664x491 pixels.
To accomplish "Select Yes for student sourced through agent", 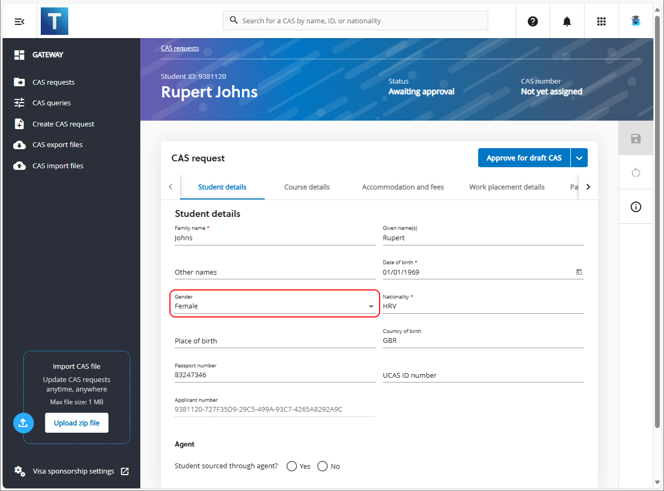I will point(292,466).
